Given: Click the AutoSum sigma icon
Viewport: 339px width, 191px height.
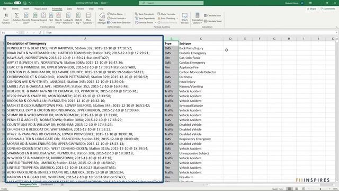Looking at the screenshot, I should pyautogui.click(x=16, y=16).
